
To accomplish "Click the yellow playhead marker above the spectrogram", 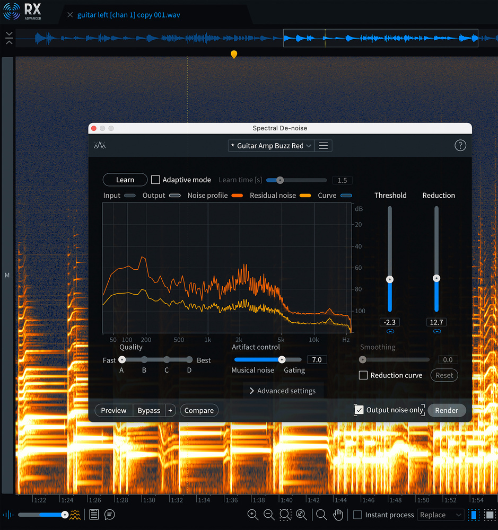I will [x=234, y=55].
